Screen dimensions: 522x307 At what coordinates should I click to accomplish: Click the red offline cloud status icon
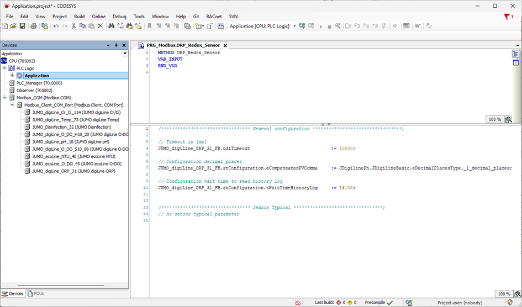[298, 303]
